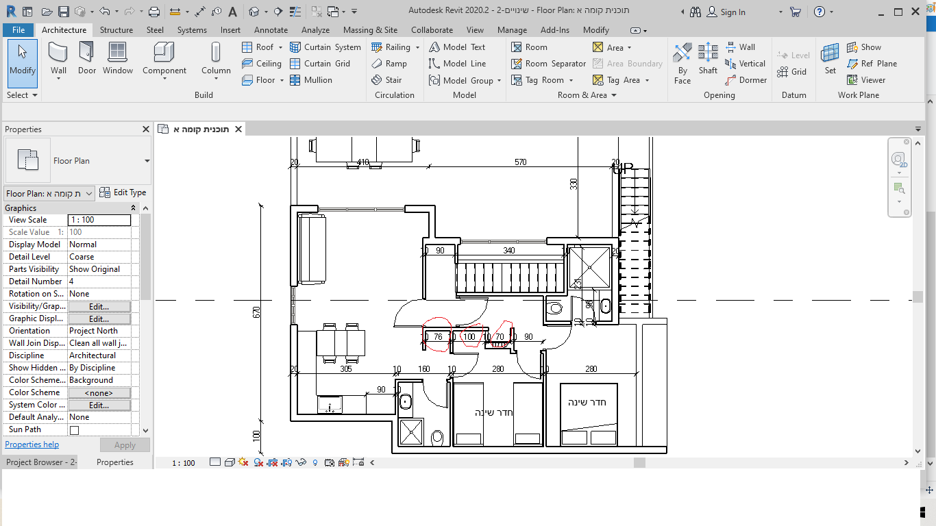The image size is (936, 526).
Task: Click the View Scale input field
Action: 99,220
